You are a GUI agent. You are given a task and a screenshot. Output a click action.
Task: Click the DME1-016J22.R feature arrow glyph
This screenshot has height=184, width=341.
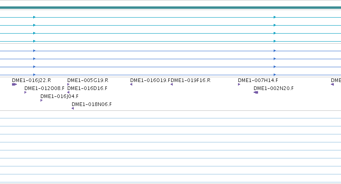(14, 84)
